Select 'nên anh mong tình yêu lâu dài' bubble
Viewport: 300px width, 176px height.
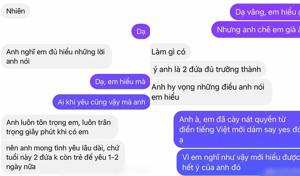[63, 157]
